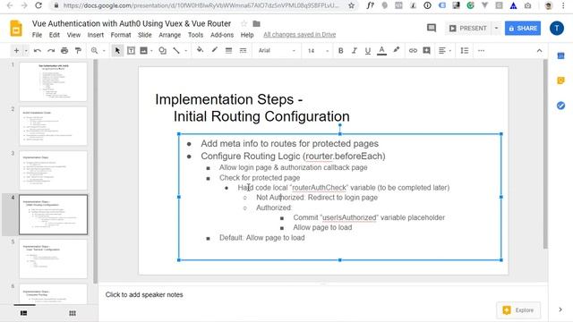
Task: Move presentation with folder icon
Action: point(257,24)
